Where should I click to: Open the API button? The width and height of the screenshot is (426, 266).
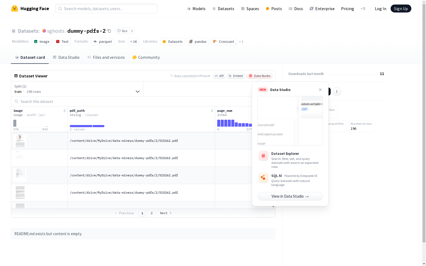pos(219,76)
